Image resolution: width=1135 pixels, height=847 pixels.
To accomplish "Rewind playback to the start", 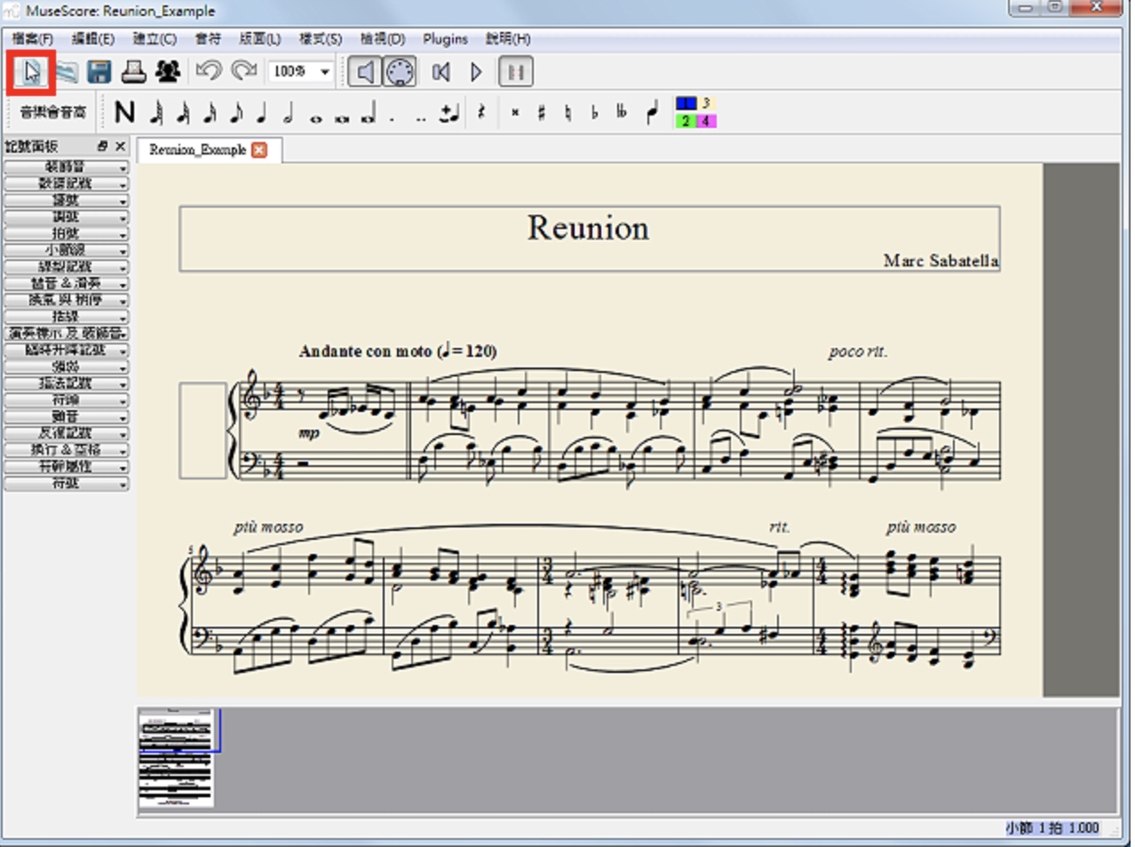I will click(x=441, y=72).
